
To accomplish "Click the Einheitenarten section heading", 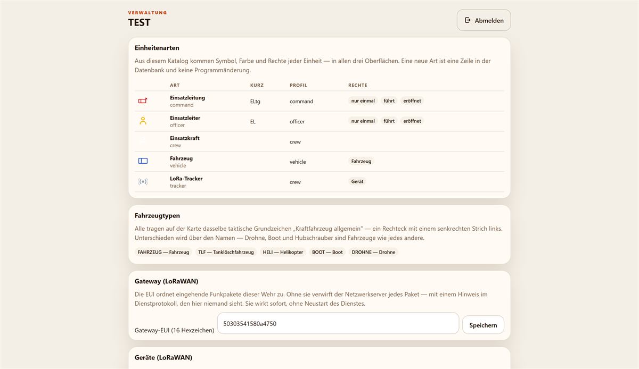I will [157, 48].
